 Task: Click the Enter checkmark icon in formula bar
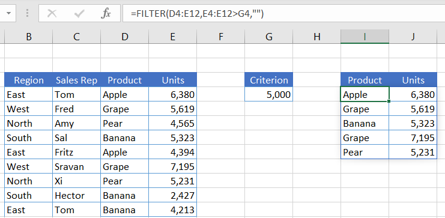pyautogui.click(x=79, y=13)
